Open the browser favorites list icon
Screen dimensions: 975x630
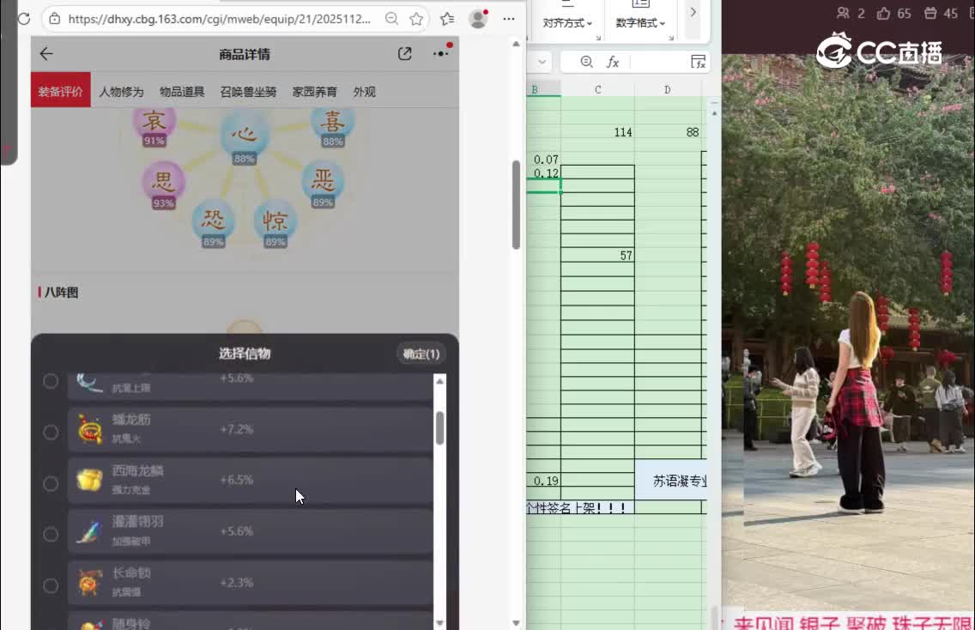pos(447,19)
